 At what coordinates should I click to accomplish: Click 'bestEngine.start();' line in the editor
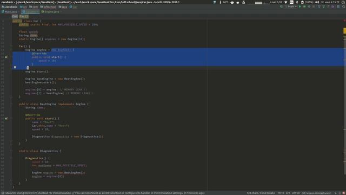[x=41, y=82]
